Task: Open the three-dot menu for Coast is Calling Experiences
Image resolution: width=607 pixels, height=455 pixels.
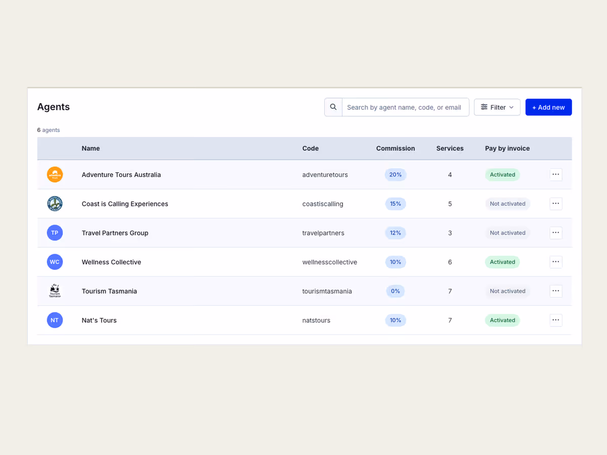Action: pyautogui.click(x=556, y=204)
